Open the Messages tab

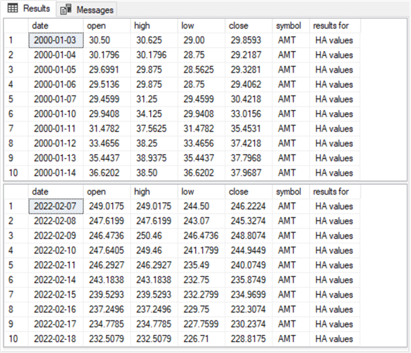coord(86,10)
